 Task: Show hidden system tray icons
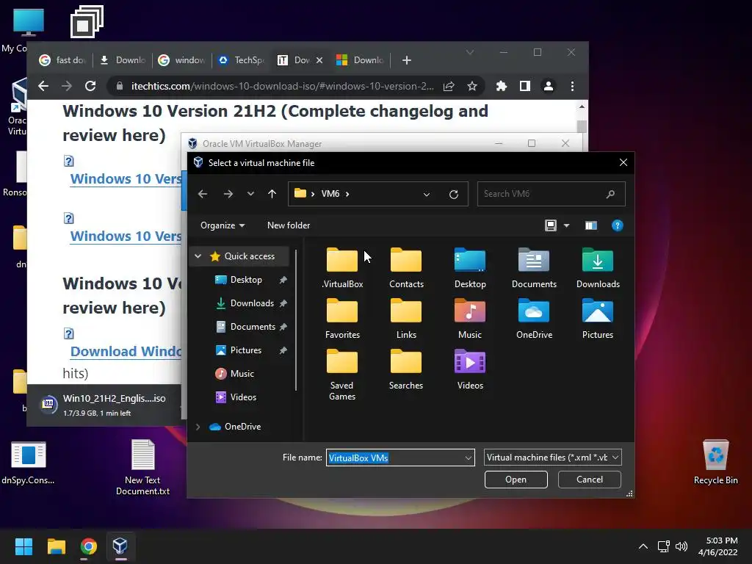pos(643,546)
